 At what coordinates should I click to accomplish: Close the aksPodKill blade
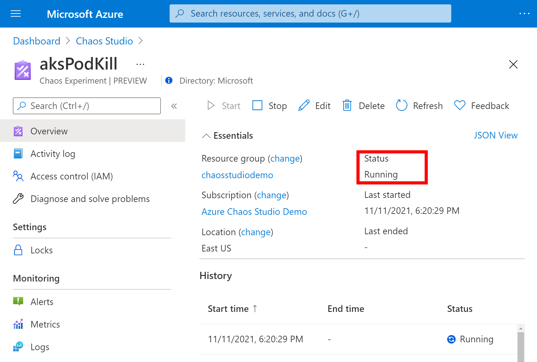point(513,64)
